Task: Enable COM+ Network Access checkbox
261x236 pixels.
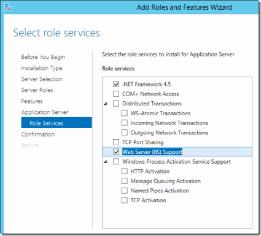Action: (x=116, y=94)
